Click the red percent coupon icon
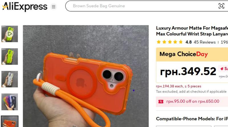Viewport: 228px width, 127px height. [x=161, y=101]
